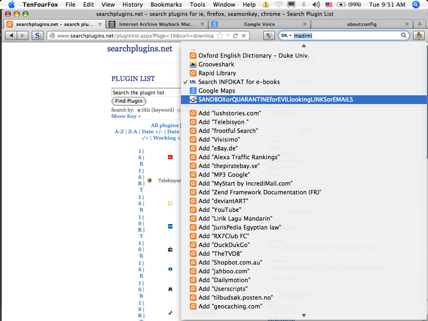Viewport: 428px width, 321px height.
Task: Open the Bookmarks menu
Action: click(x=166, y=5)
